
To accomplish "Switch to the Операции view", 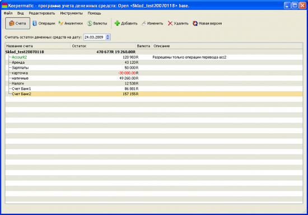I will [44, 24].
